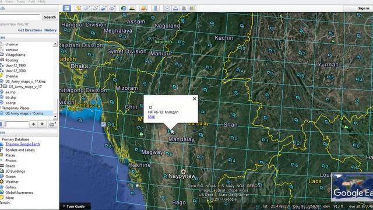
Task: Check the US_Army_maps_v_17 folder checkbox
Action: pos(1,87)
